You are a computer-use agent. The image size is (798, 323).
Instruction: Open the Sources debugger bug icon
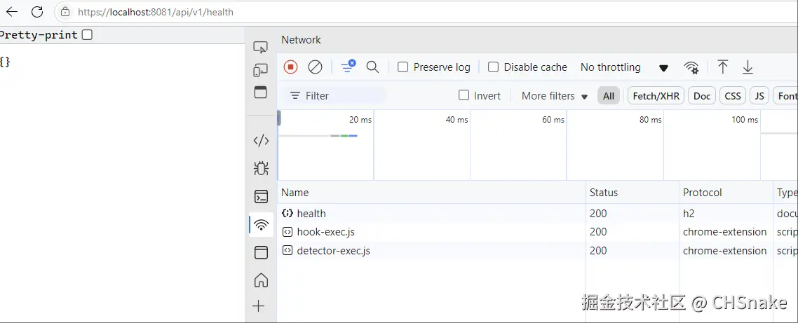[261, 168]
